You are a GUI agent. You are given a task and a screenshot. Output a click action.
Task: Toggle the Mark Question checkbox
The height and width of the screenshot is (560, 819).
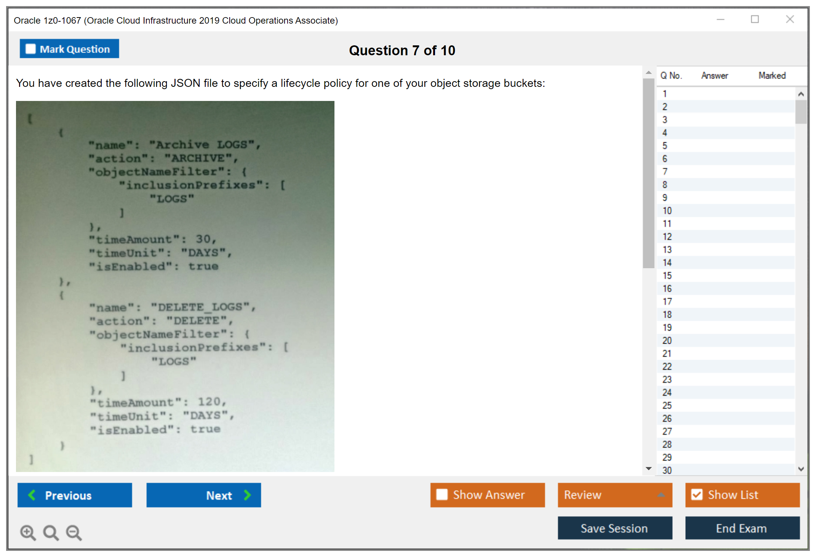pos(30,49)
